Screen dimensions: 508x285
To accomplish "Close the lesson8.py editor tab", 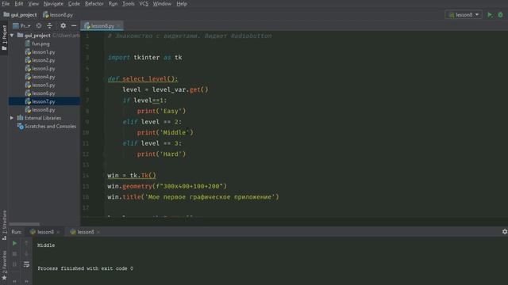I will (x=119, y=26).
